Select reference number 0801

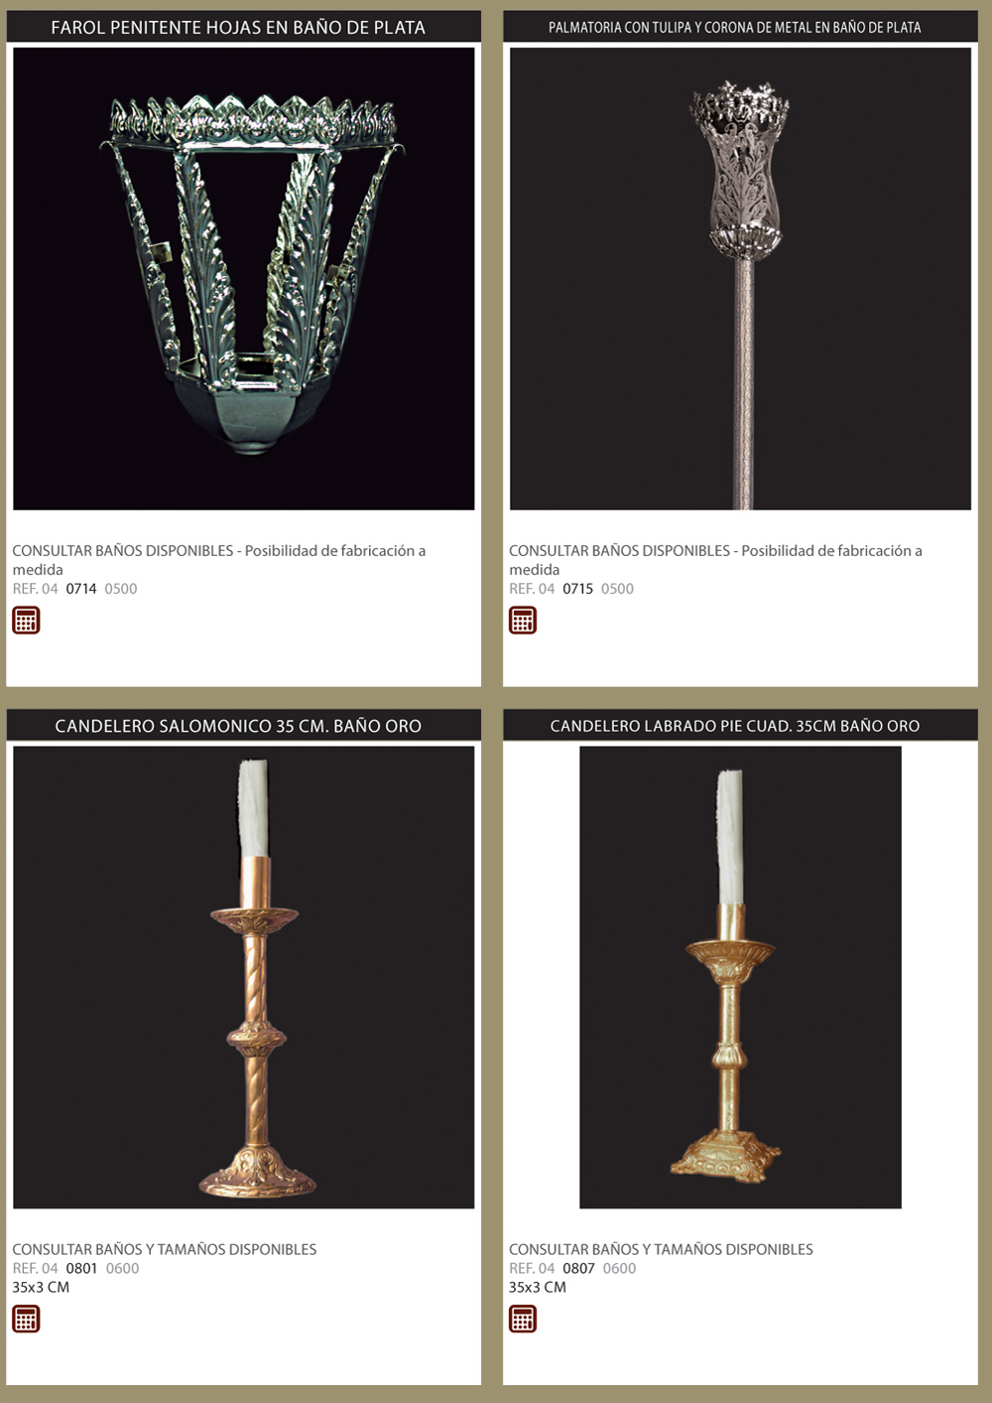tap(81, 1269)
